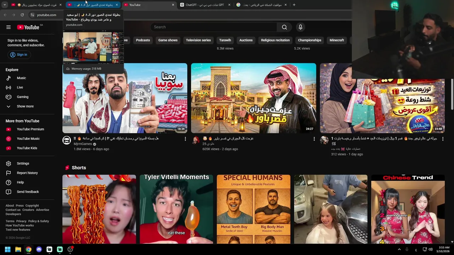The image size is (454, 255).
Task: Run the magnifier search button
Action: point(284,27)
